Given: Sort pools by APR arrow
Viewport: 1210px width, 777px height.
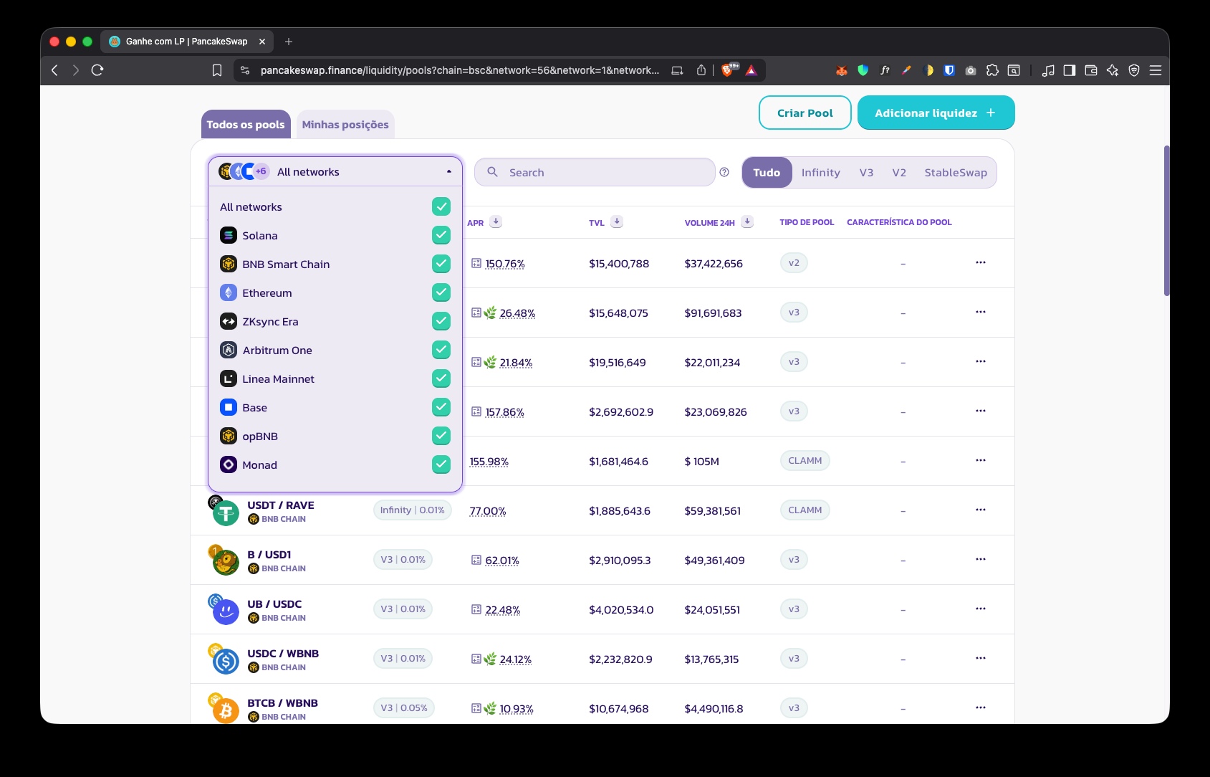Looking at the screenshot, I should pos(496,222).
